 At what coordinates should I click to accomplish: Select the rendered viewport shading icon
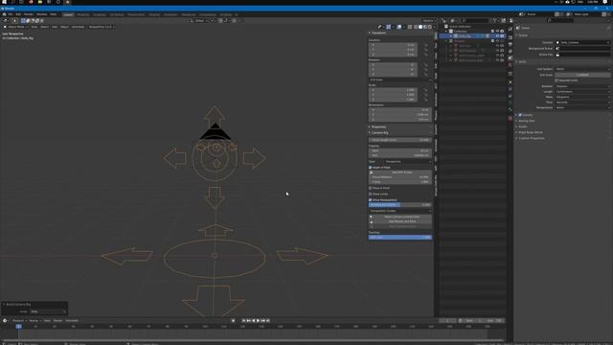point(430,27)
